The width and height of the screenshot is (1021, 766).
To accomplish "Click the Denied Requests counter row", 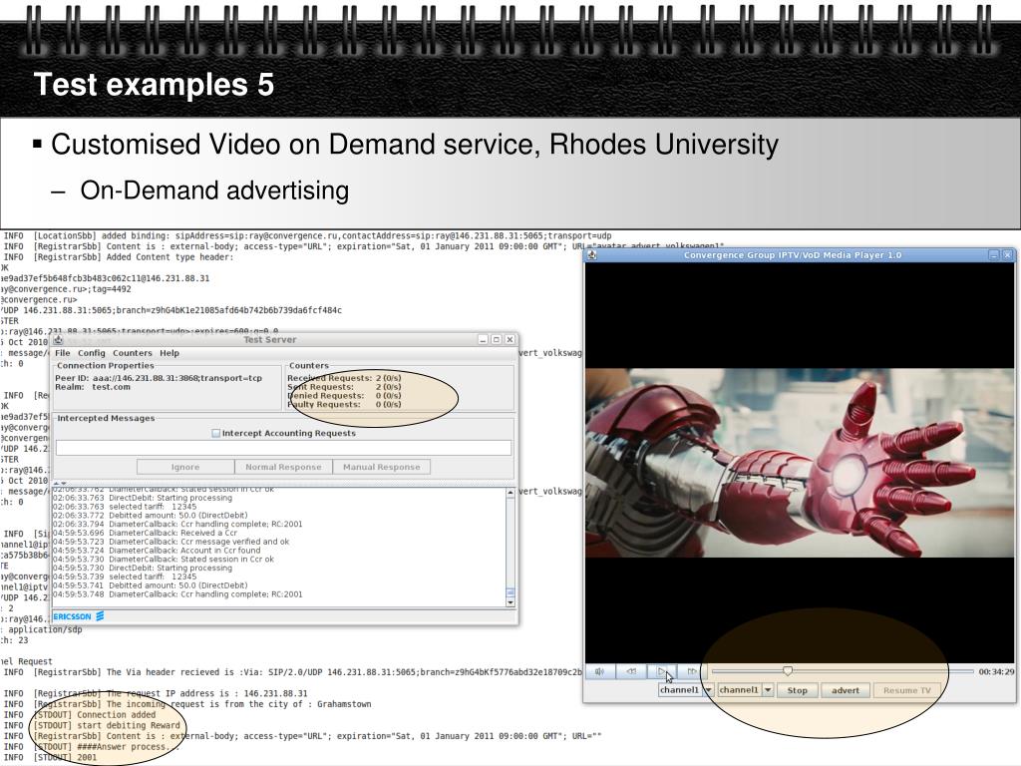I will tap(344, 395).
